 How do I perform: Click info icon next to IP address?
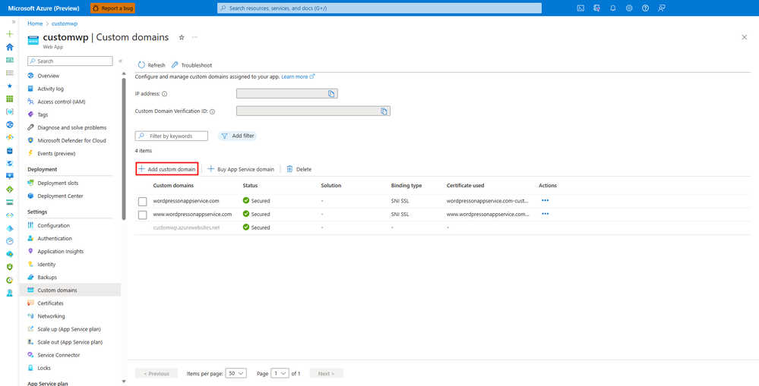pos(165,94)
